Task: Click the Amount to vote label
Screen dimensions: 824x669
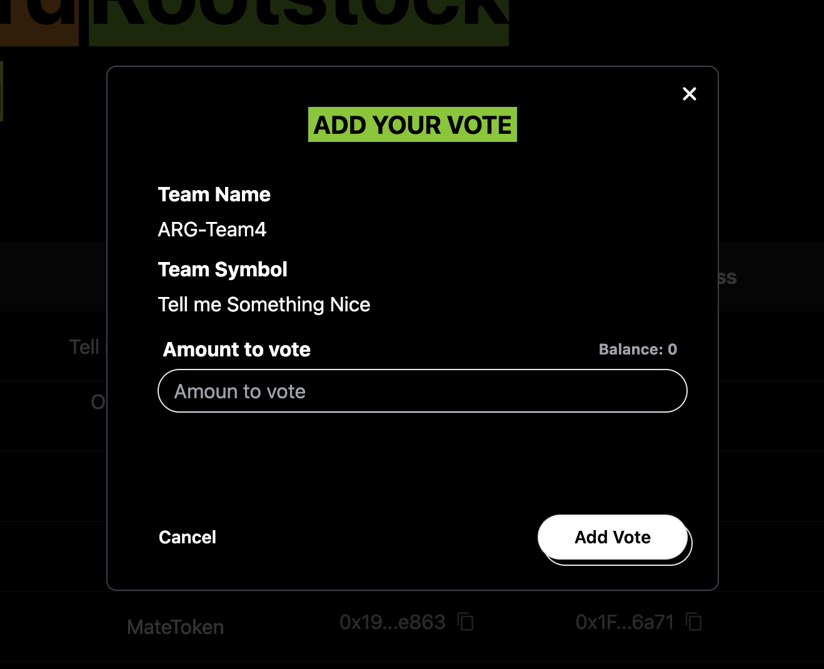Action: coord(236,350)
